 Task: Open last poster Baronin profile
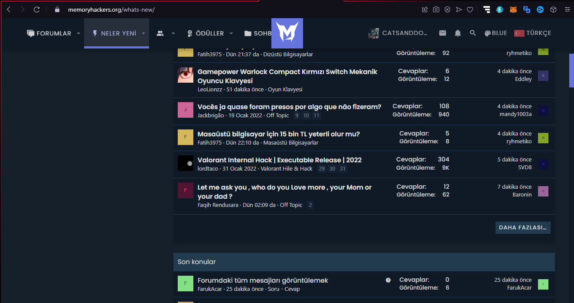point(522,194)
